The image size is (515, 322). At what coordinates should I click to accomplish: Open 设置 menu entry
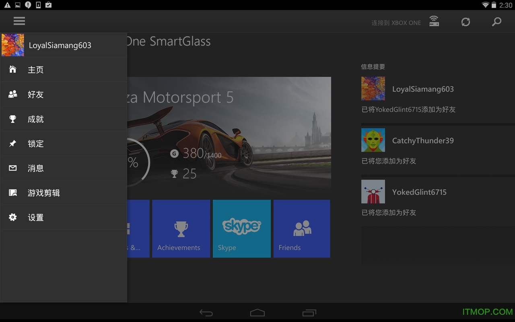click(64, 217)
